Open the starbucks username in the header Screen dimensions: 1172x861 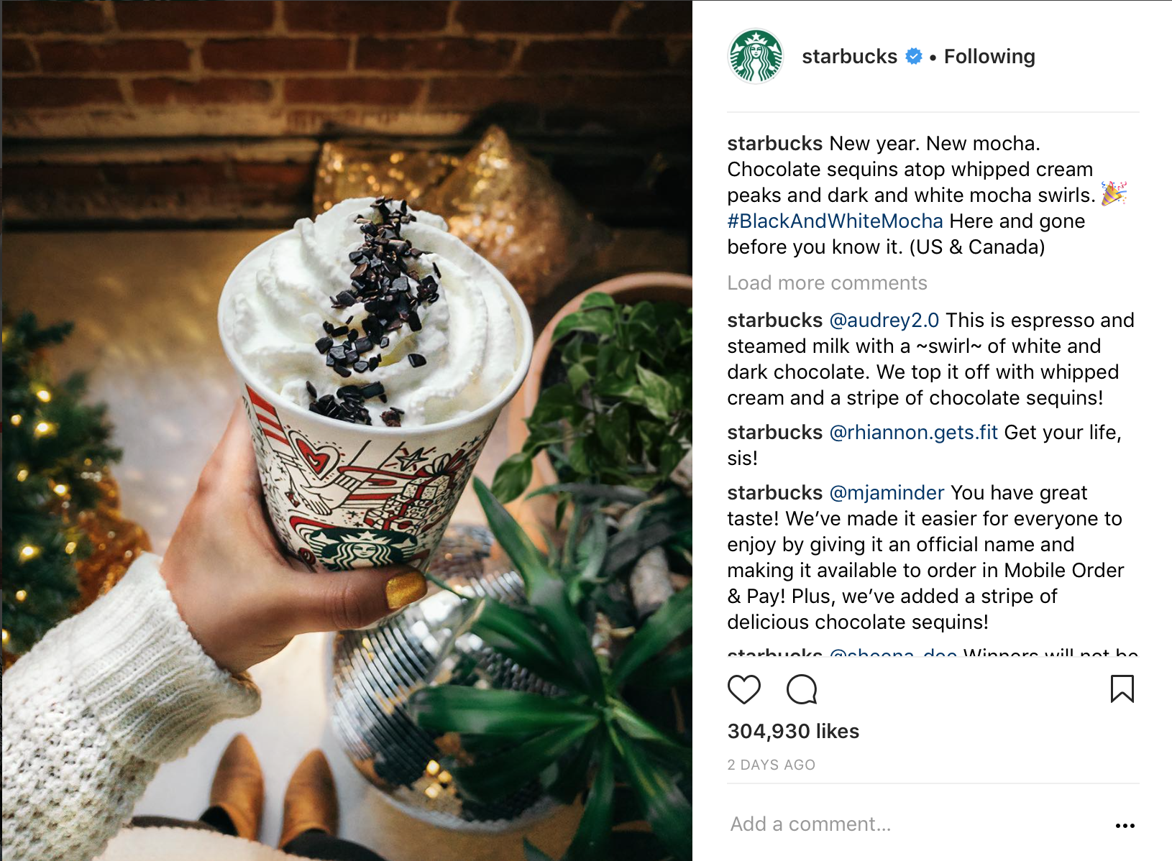pyautogui.click(x=849, y=56)
